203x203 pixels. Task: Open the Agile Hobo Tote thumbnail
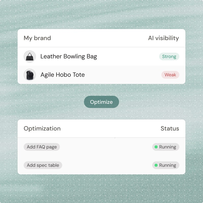(x=30, y=75)
